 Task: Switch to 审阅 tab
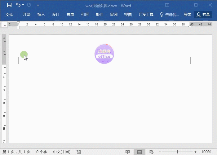pos(114,15)
